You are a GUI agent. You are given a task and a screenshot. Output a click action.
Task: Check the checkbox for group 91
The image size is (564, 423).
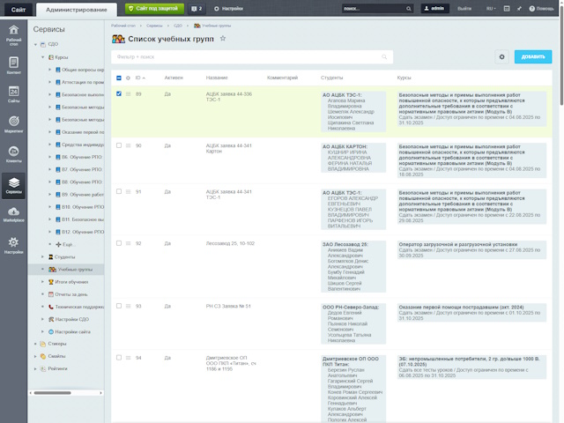[x=119, y=191]
